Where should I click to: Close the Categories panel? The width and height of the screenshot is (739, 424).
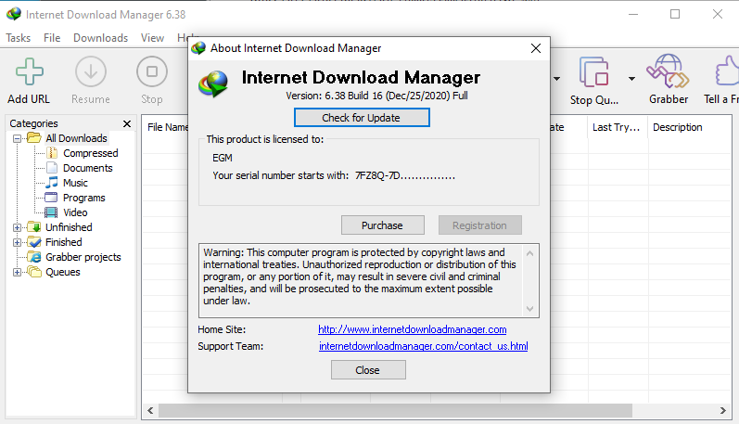coord(127,123)
